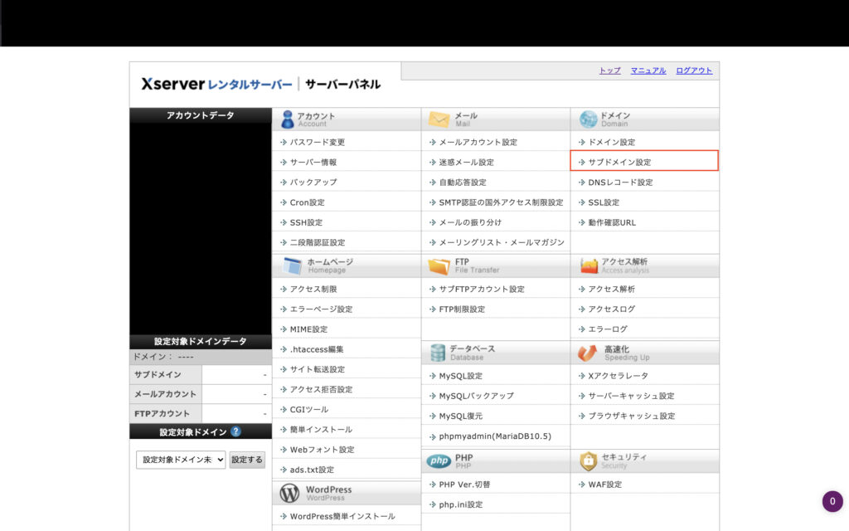The width and height of the screenshot is (849, 531).
Task: Open アクセス拒否設定
Action: [321, 389]
